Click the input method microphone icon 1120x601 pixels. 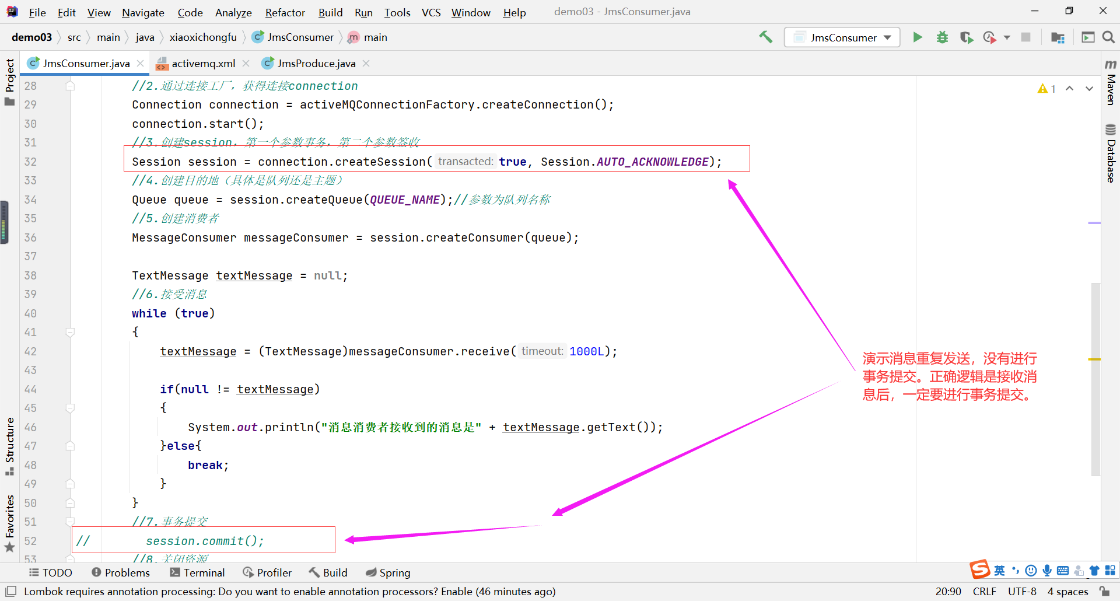click(x=1047, y=571)
